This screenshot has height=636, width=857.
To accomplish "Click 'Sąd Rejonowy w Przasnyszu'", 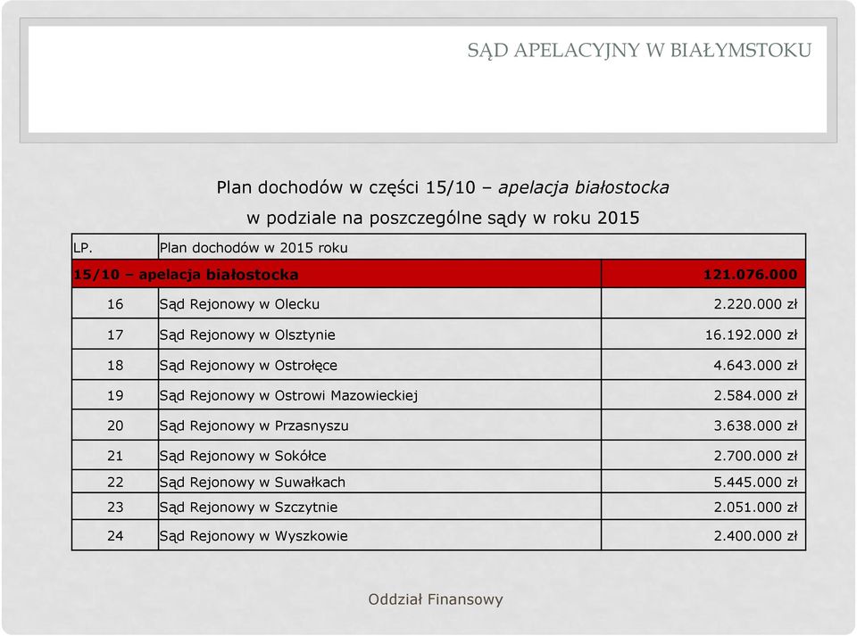I will tap(254, 425).
